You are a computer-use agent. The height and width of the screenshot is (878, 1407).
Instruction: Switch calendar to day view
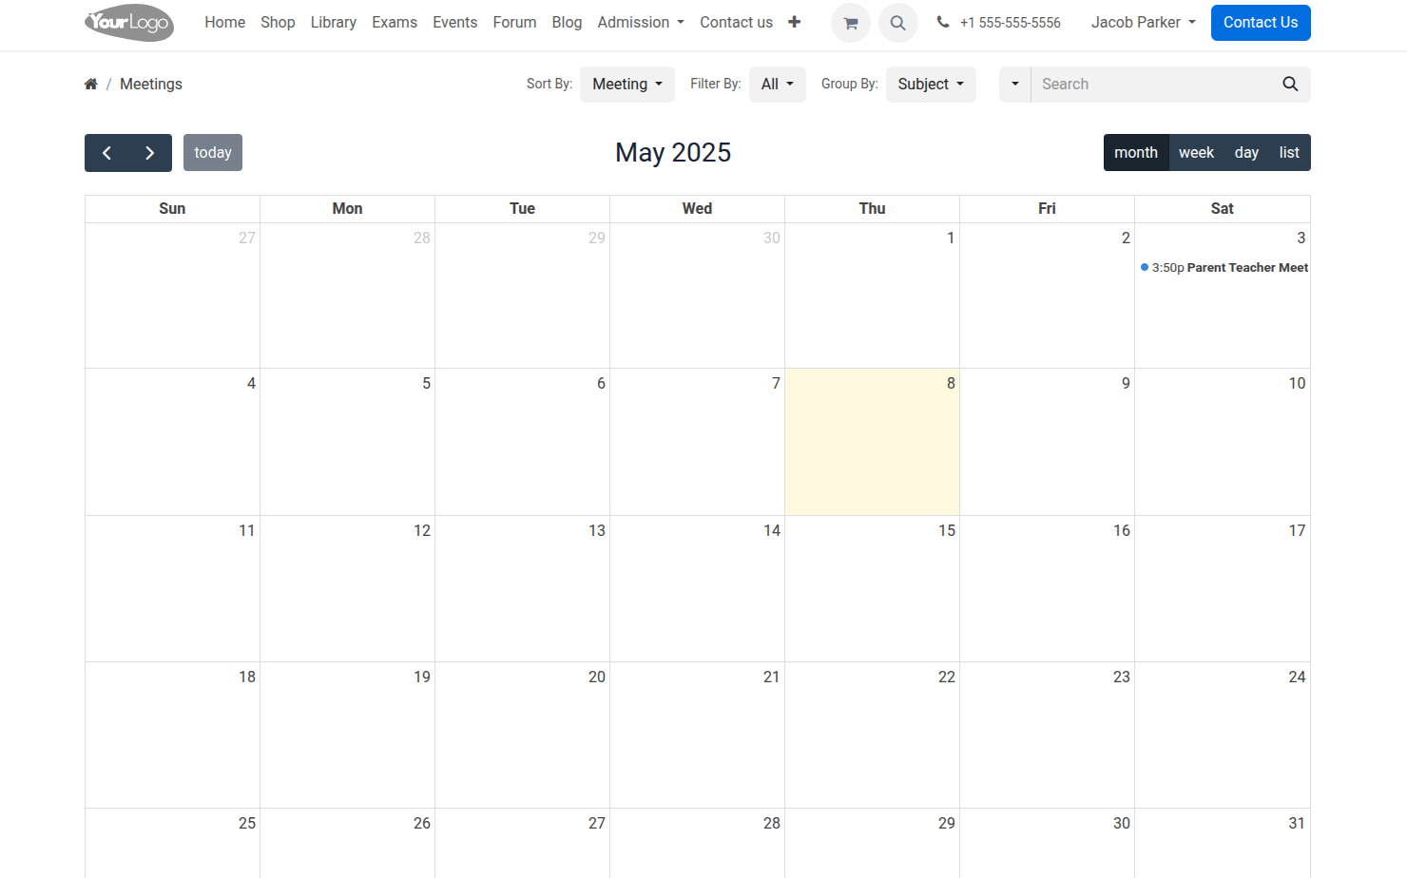tap(1246, 153)
